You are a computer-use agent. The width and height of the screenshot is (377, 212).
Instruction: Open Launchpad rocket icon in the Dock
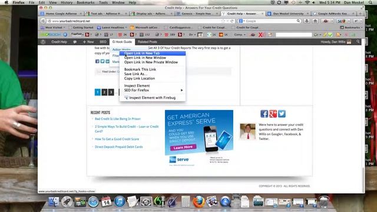coord(67,201)
